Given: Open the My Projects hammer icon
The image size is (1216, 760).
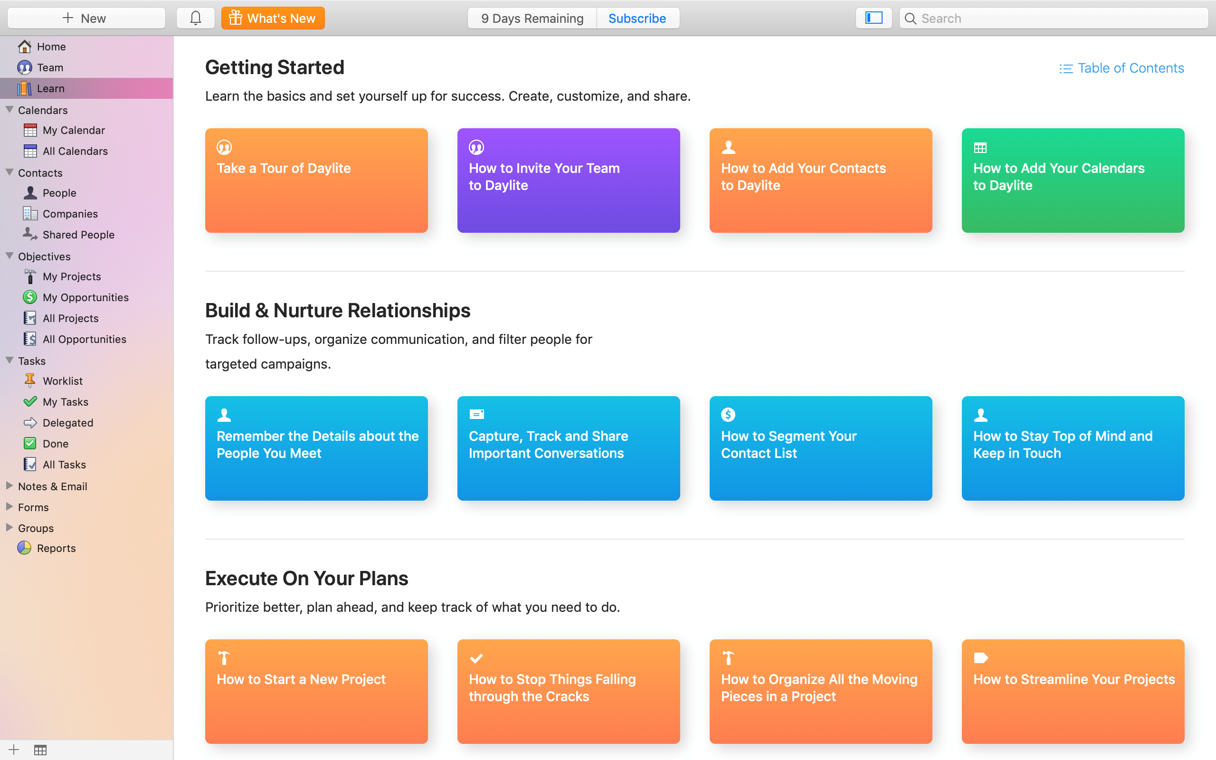Looking at the screenshot, I should pos(30,276).
